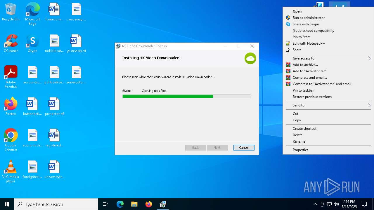Cancel the 4K Video Downloader+ installation
This screenshot has width=374, height=210.
(244, 148)
